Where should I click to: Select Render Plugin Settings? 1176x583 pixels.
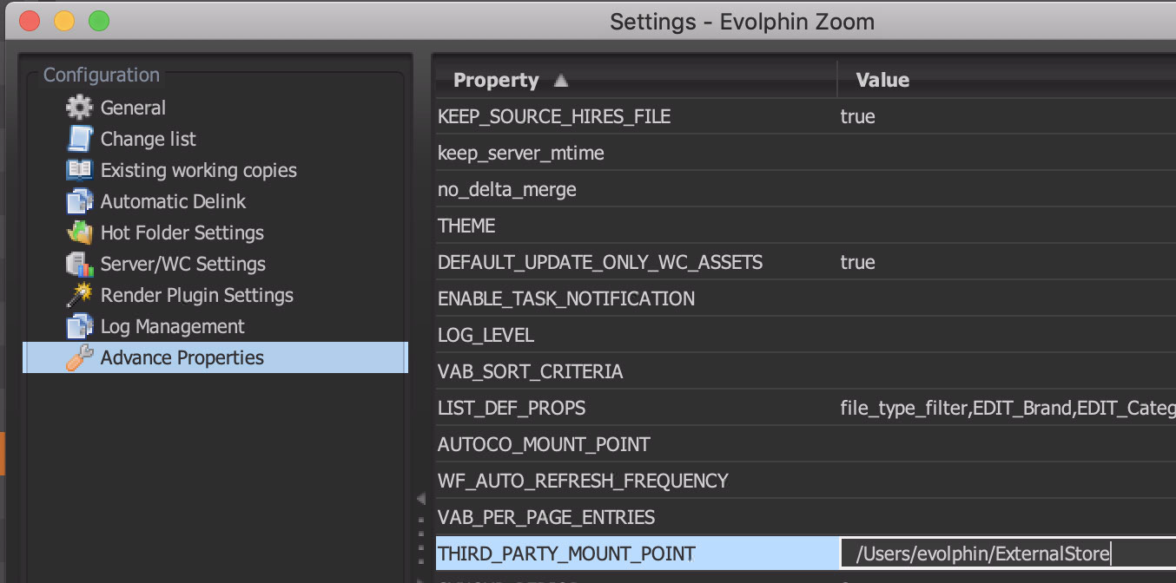tap(197, 295)
